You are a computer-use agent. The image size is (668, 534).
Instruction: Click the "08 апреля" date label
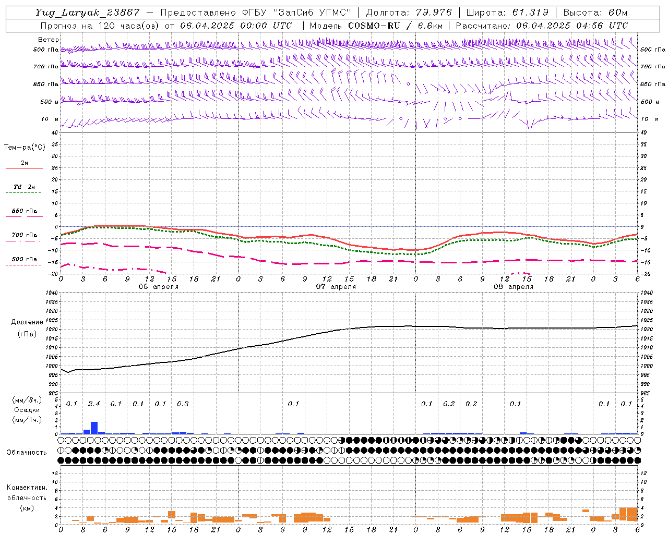[x=514, y=287]
